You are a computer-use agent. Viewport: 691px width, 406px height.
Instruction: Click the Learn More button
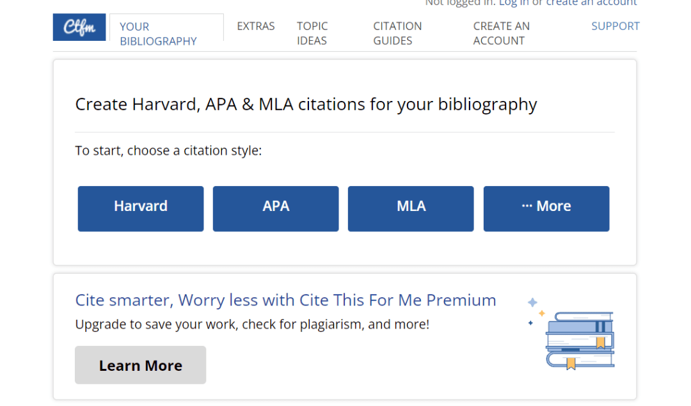click(141, 365)
